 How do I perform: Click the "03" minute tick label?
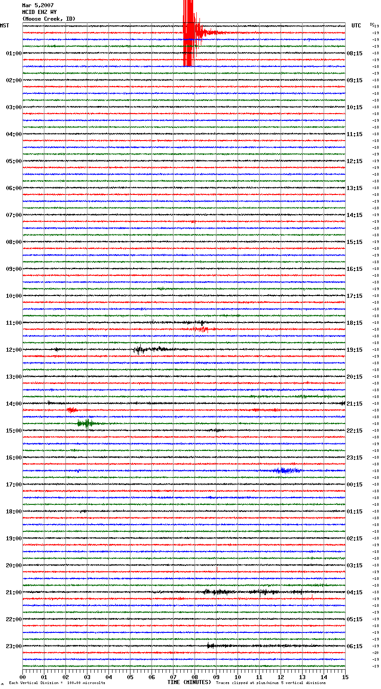[87, 677]
